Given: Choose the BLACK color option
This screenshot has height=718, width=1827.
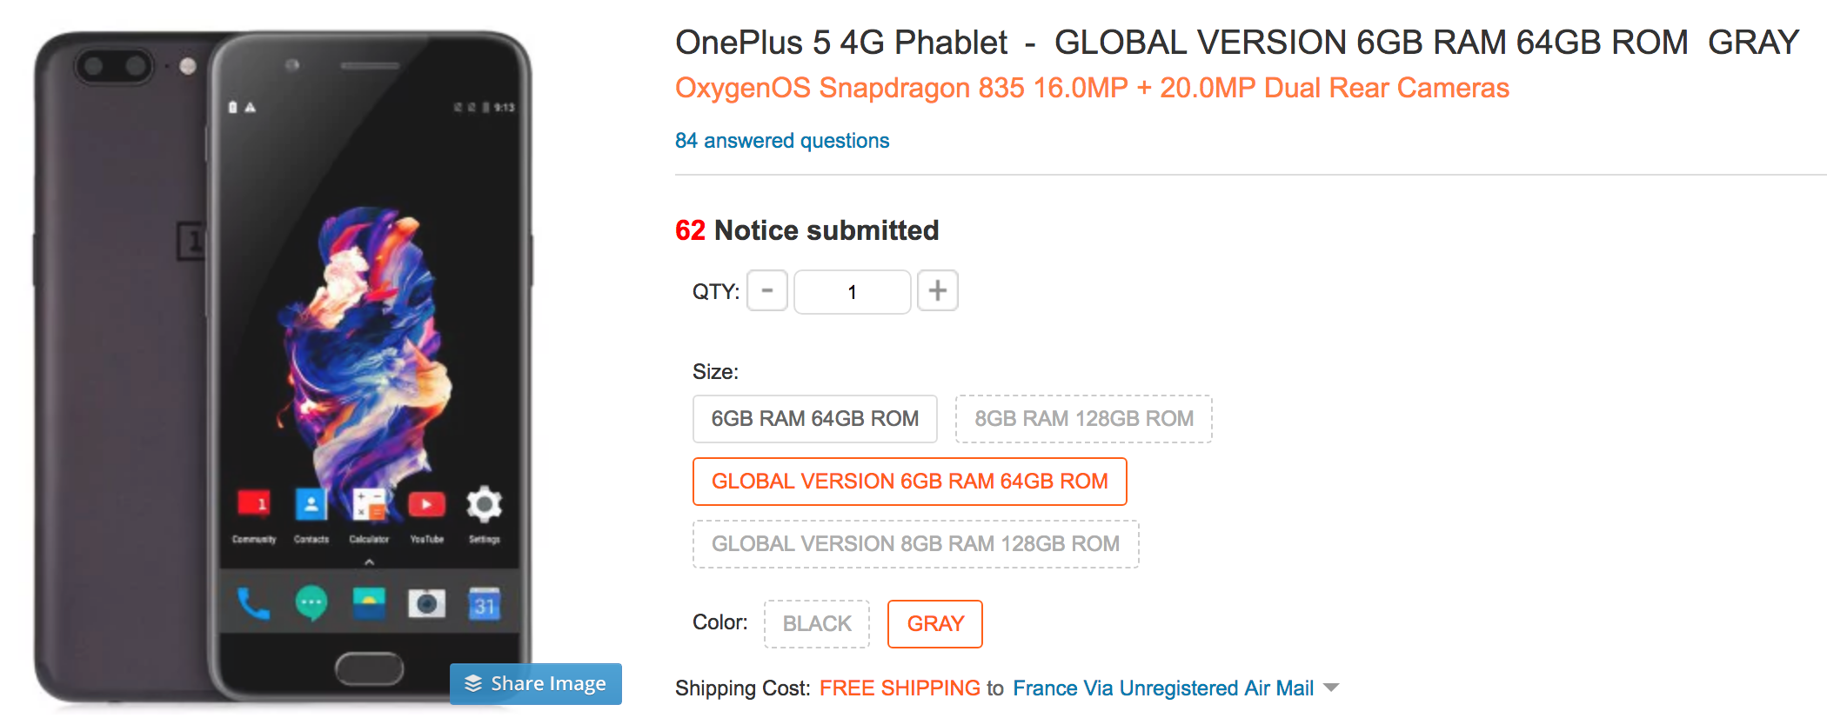Looking at the screenshot, I should coord(817,624).
